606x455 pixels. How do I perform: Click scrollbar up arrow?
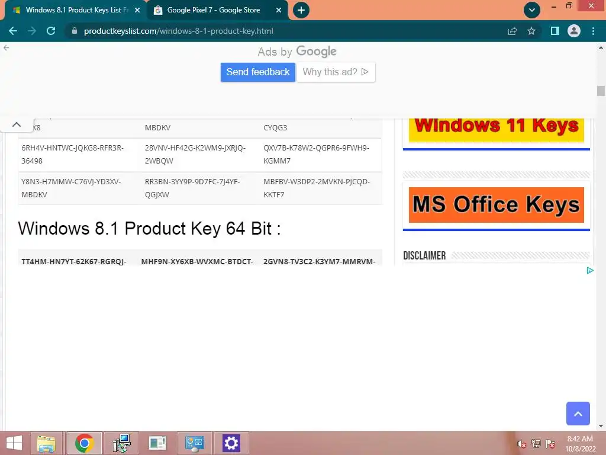pos(601,47)
